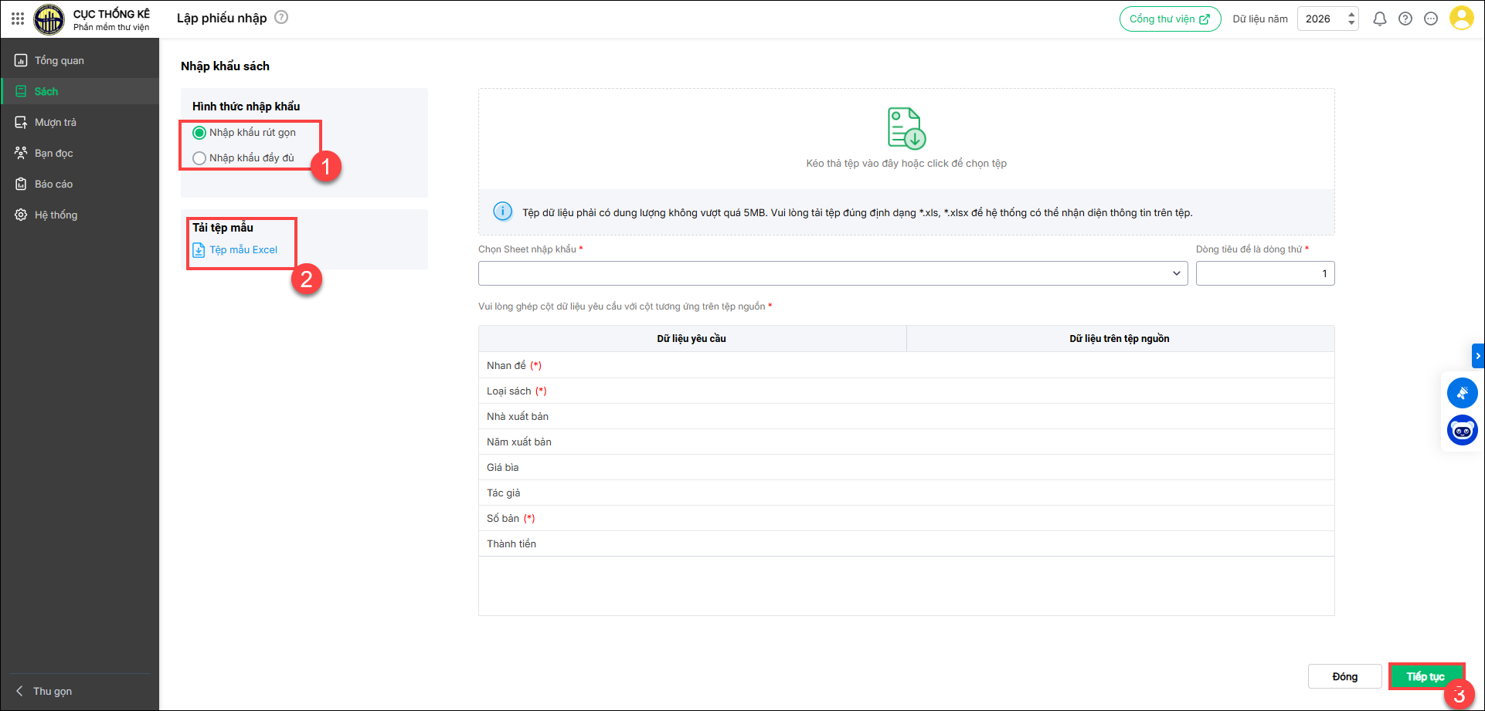
Task: Open the chatbot assistant robot icon
Action: click(x=1462, y=431)
